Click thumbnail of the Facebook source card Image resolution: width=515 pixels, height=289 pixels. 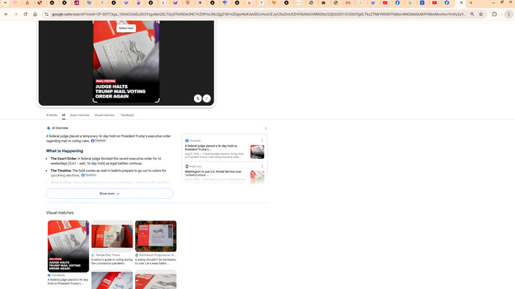coord(257,152)
